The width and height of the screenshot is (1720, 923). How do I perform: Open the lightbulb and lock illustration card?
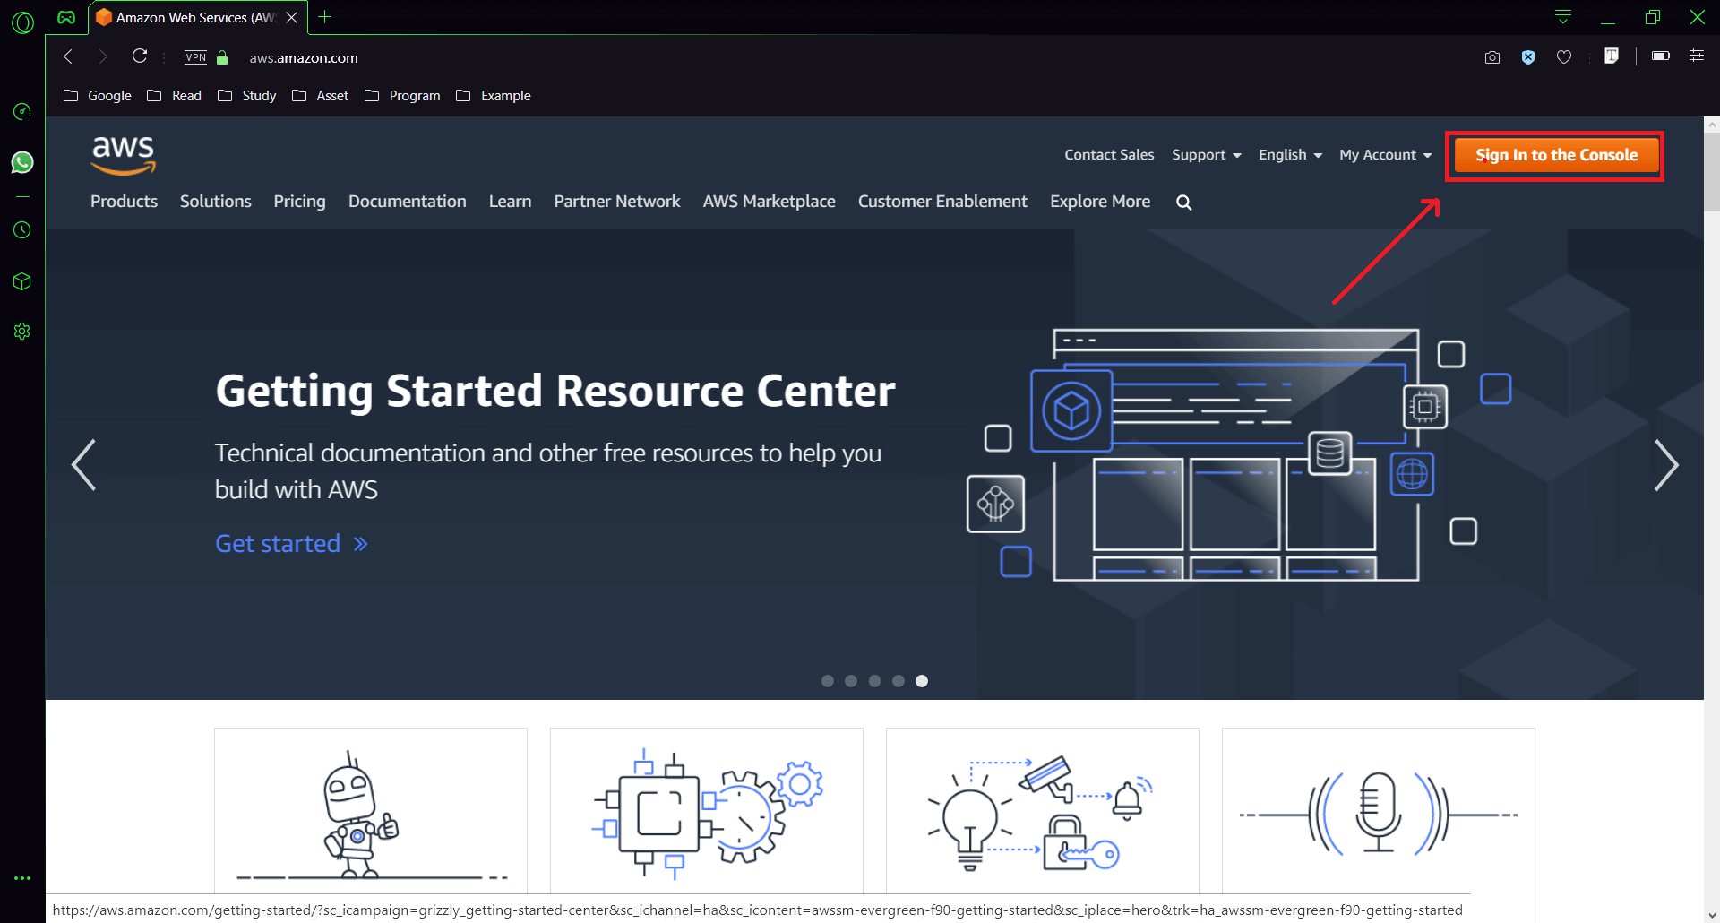(x=1043, y=810)
